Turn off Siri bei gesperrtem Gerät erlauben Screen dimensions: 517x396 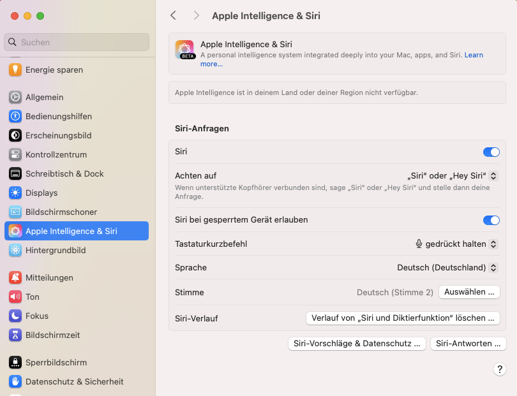pos(491,220)
